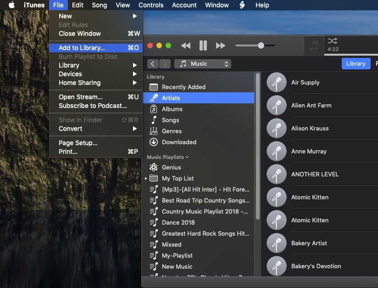378x288 pixels.
Task: Open the Account menu
Action: (x=184, y=5)
